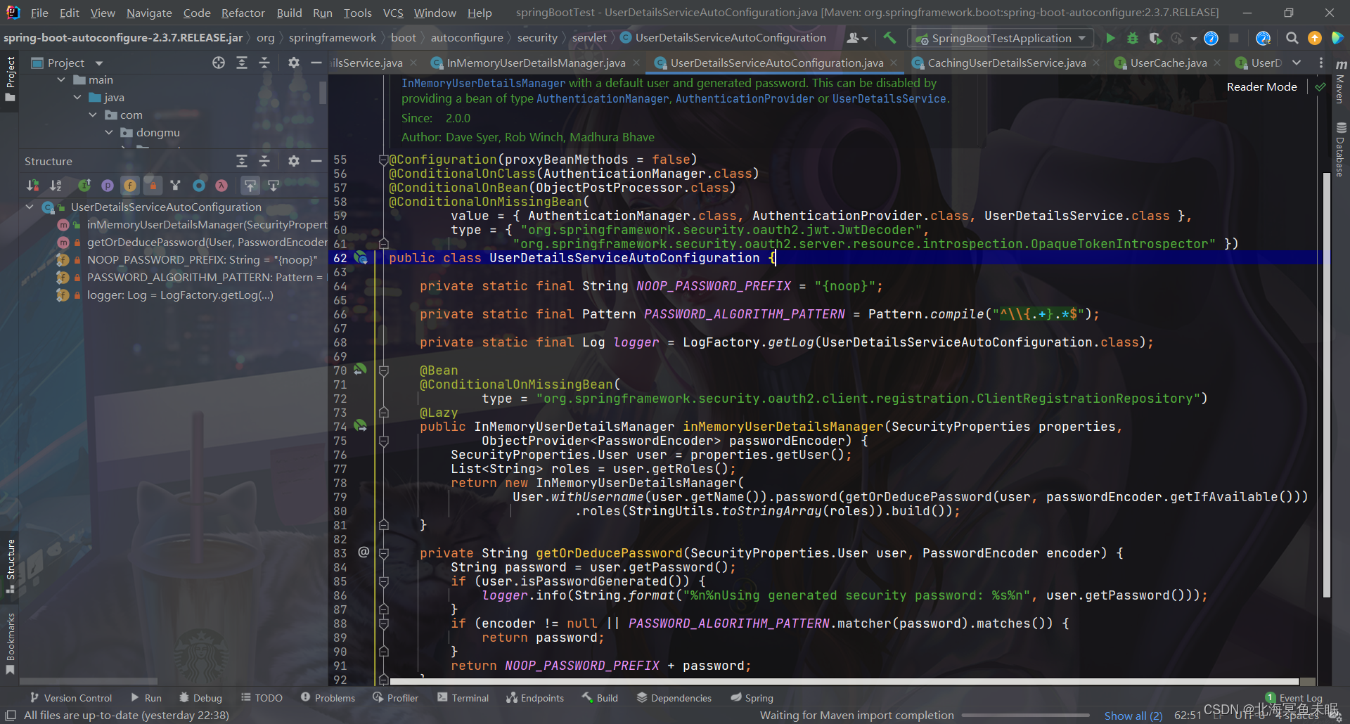This screenshot has height=724, width=1350.
Task: Close UserDetailsServiceAutoConfiguration.java tab
Action: click(894, 63)
